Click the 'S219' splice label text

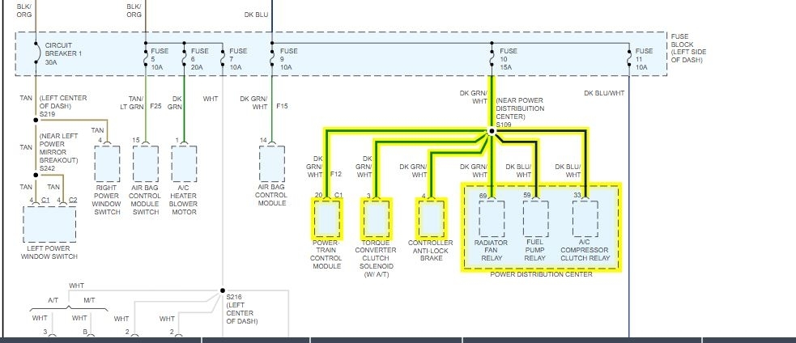tap(47, 114)
